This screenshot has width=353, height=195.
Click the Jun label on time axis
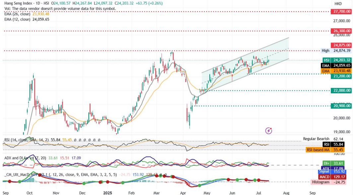(x=232, y=193)
